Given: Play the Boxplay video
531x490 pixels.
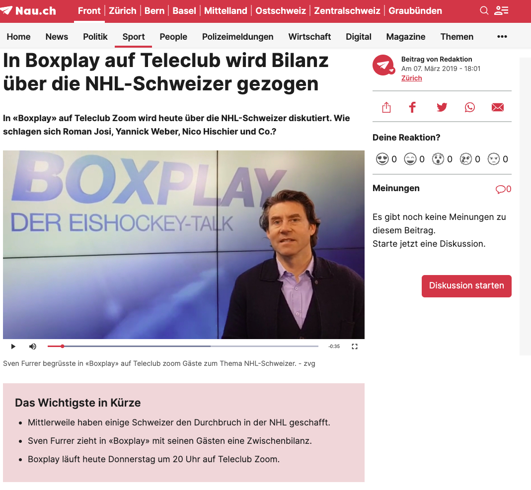Looking at the screenshot, I should [13, 346].
